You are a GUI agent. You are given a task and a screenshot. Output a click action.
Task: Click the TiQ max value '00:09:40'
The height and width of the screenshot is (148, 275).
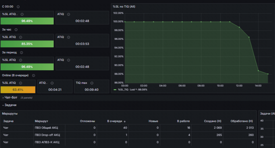92,90
